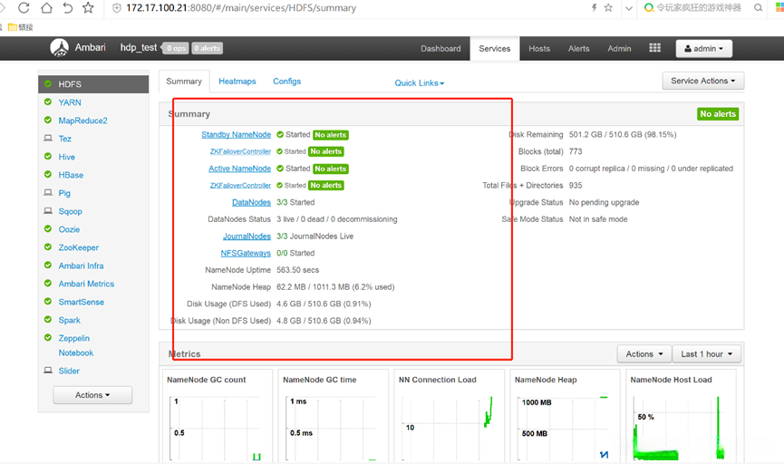Click the NameNode Heap chart widget
This screenshot has width=784, height=464.
pyautogui.click(x=565, y=416)
